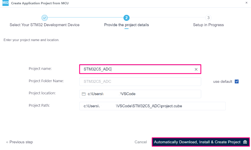Click the completed step one checkmark circle
The height and width of the screenshot is (150, 251).
click(x=45, y=18)
